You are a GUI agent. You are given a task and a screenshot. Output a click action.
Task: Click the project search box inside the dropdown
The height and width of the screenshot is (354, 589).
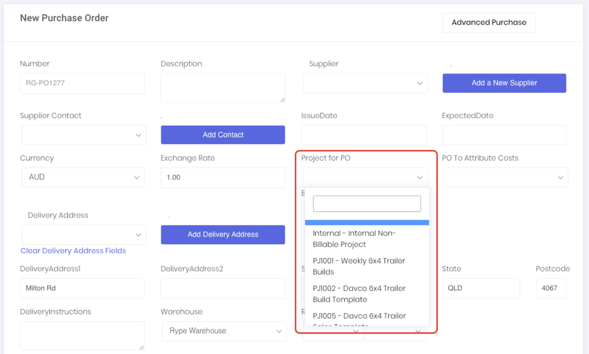click(x=367, y=203)
